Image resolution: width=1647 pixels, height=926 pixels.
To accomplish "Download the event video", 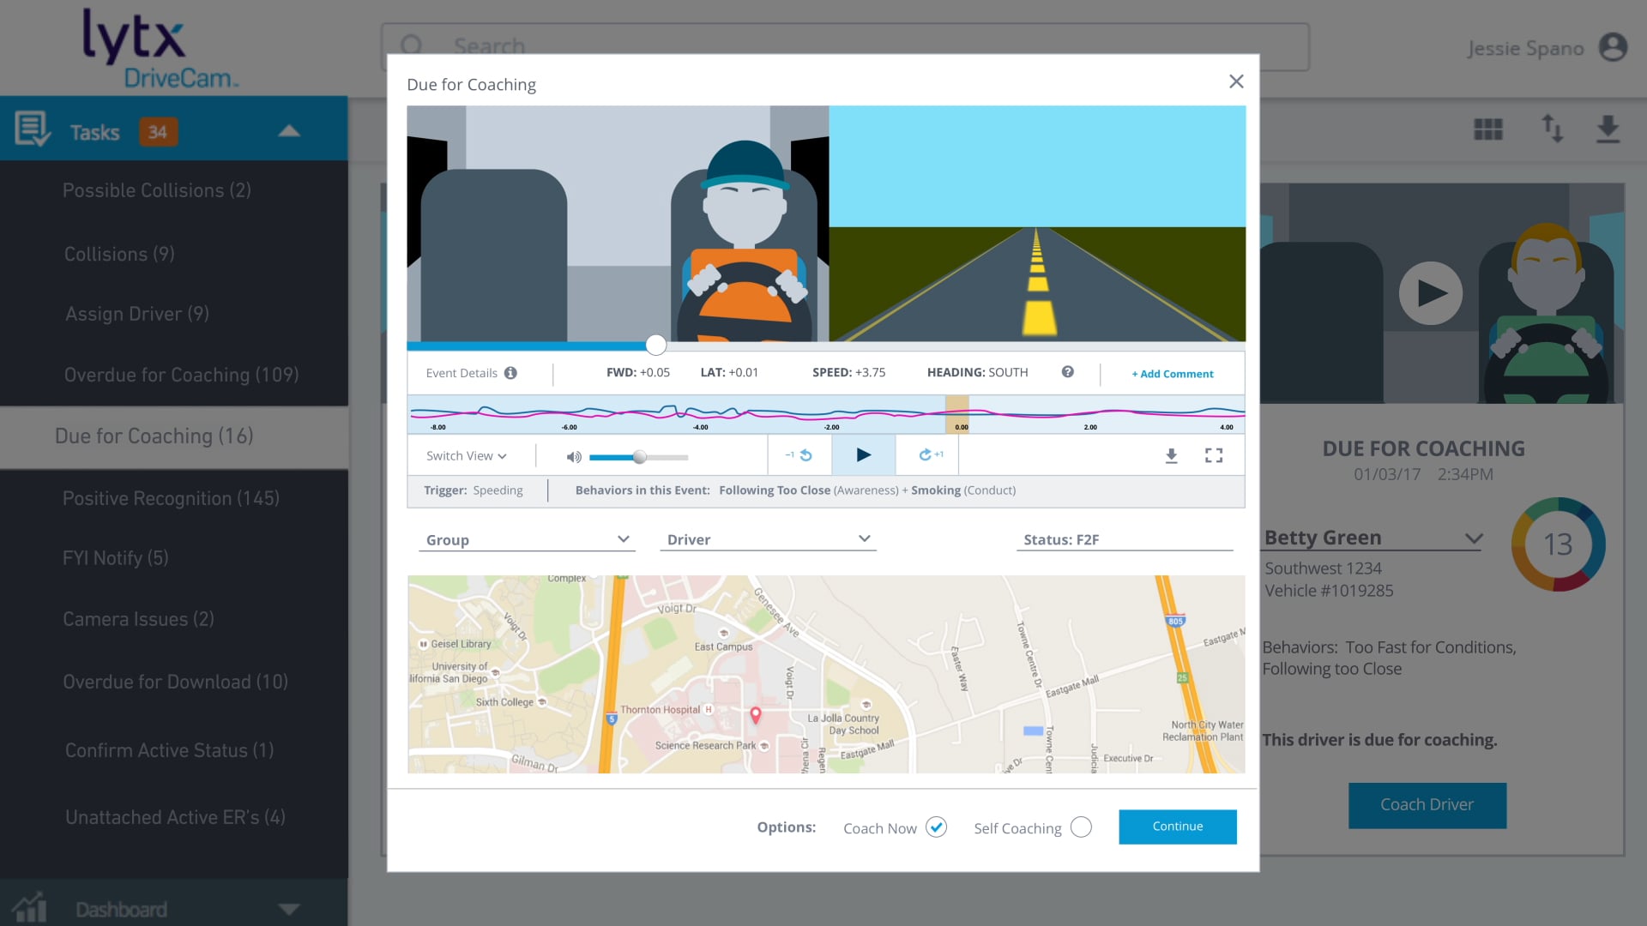I will (x=1171, y=455).
